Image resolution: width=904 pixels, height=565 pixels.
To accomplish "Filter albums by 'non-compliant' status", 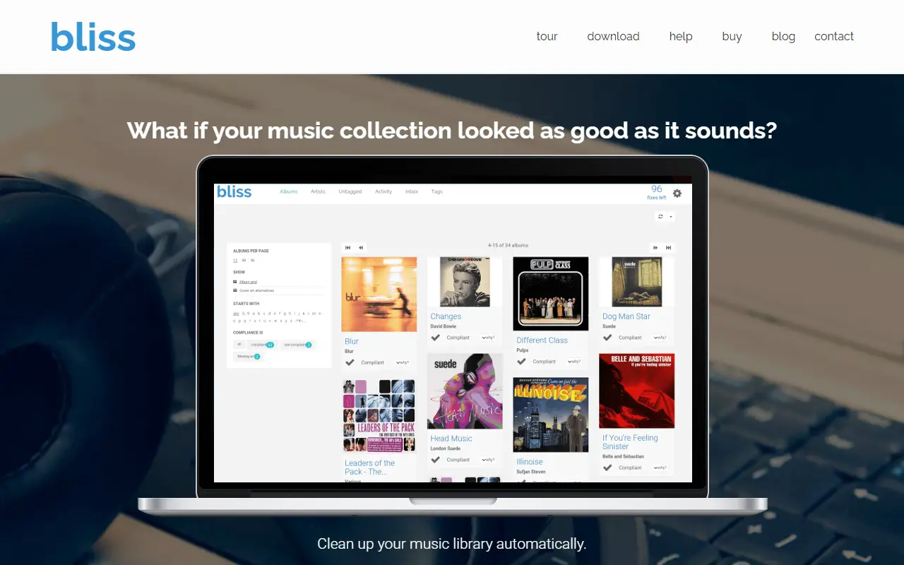I will tap(297, 345).
